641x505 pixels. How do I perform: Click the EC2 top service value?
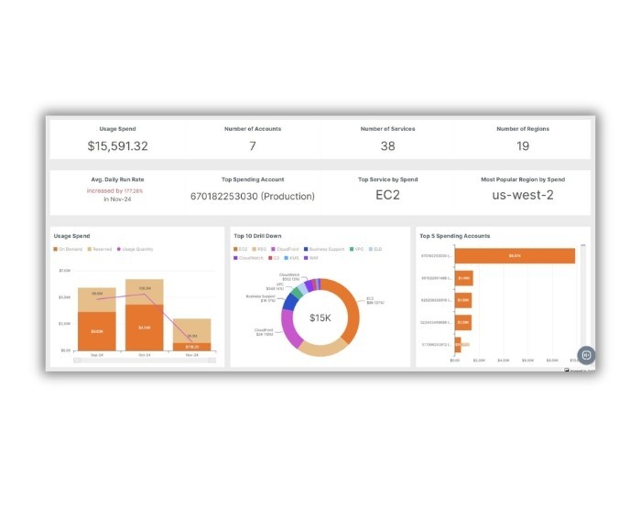(x=387, y=195)
